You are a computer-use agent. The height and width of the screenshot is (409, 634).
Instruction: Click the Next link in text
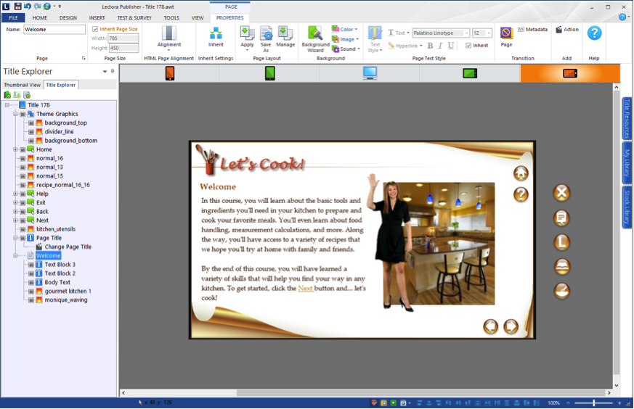[x=306, y=289]
